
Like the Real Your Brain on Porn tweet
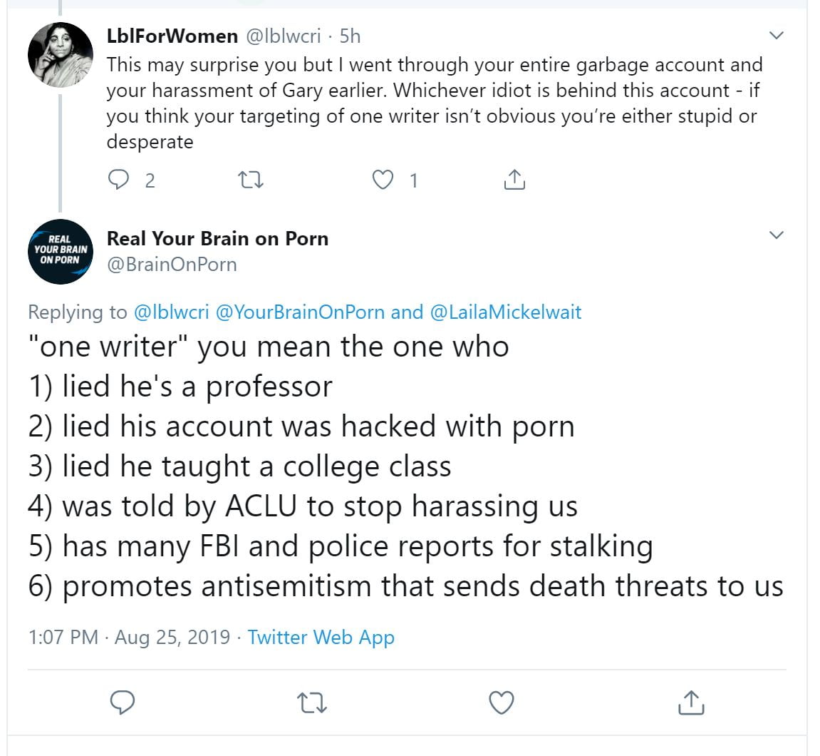502,703
